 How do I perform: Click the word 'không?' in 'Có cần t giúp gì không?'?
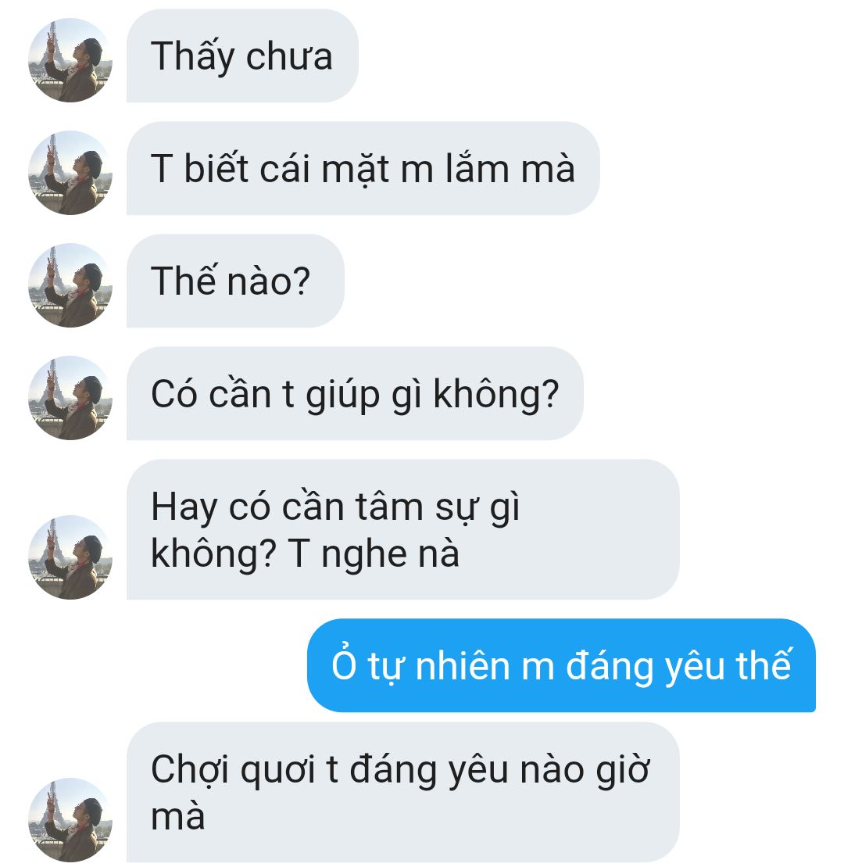pyautogui.click(x=495, y=396)
